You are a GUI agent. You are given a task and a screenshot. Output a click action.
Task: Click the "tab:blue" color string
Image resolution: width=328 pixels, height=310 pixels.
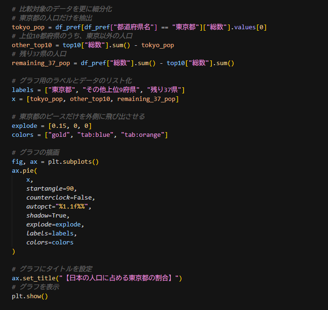[x=95, y=135]
